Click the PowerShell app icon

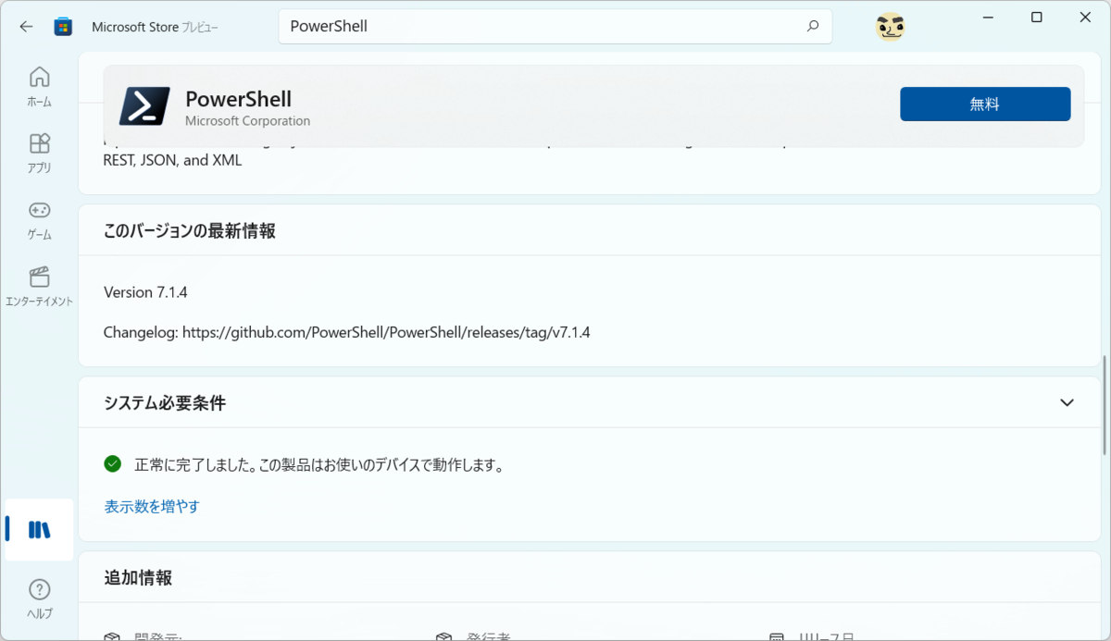click(x=144, y=106)
